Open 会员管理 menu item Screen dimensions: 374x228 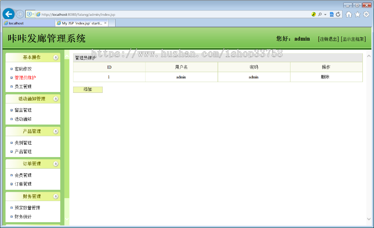coord(23,175)
